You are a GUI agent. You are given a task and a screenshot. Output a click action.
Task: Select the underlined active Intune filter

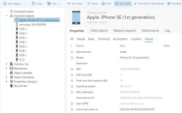click(x=149, y=39)
